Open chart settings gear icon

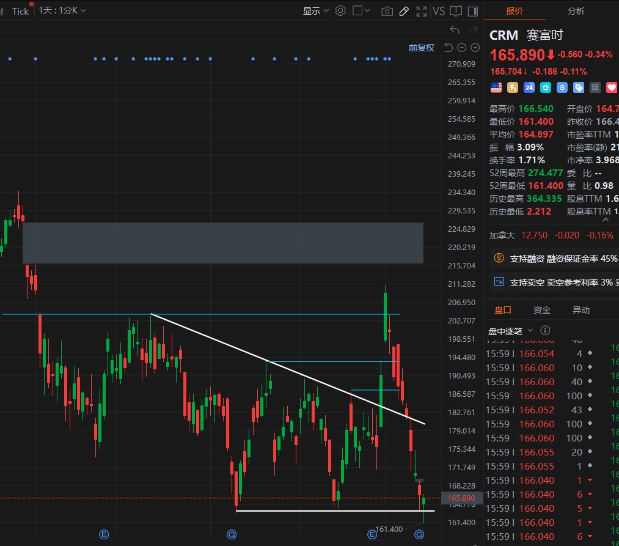tap(340, 10)
